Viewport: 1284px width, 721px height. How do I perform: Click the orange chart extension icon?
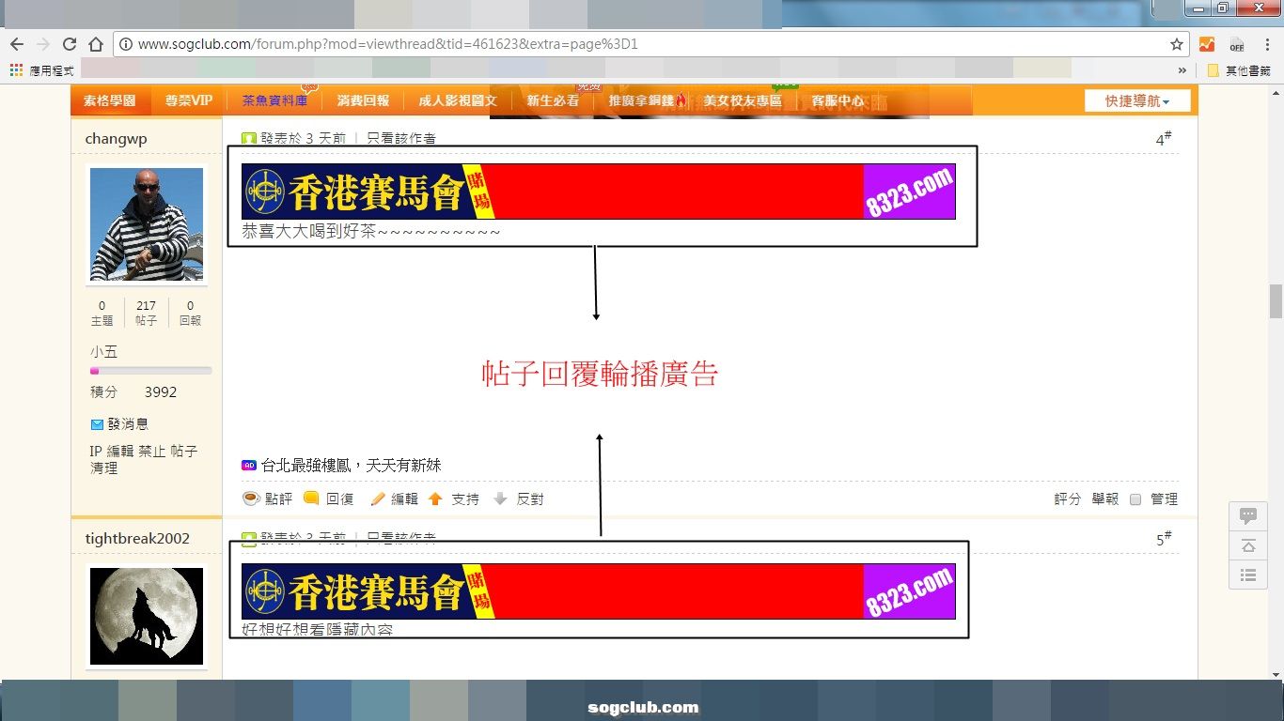(x=1206, y=44)
